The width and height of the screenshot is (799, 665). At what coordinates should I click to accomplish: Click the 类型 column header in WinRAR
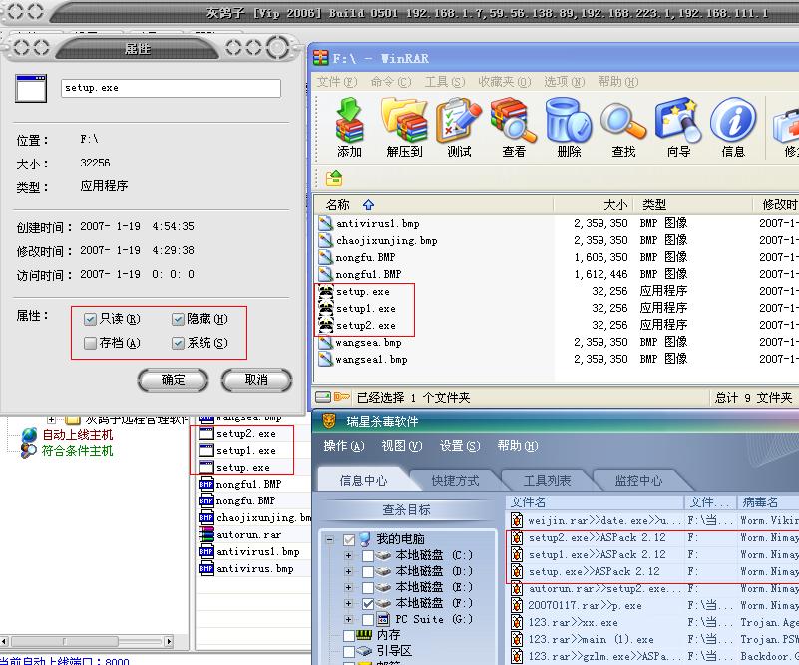click(693, 204)
